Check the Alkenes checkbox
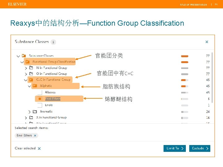The height and width of the screenshot is (167, 223). click(x=40, y=92)
